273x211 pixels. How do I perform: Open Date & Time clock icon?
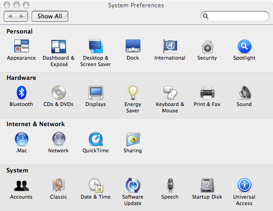pos(96,185)
